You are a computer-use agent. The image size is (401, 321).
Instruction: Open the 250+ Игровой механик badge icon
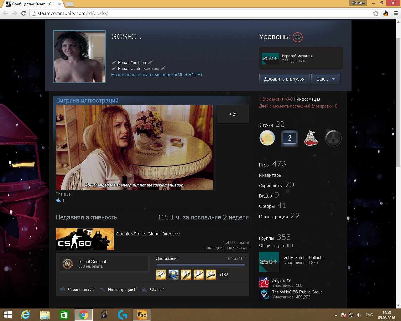270,58
